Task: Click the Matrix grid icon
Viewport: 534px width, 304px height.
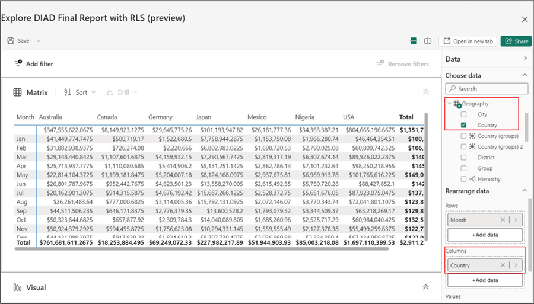Action: (18, 92)
